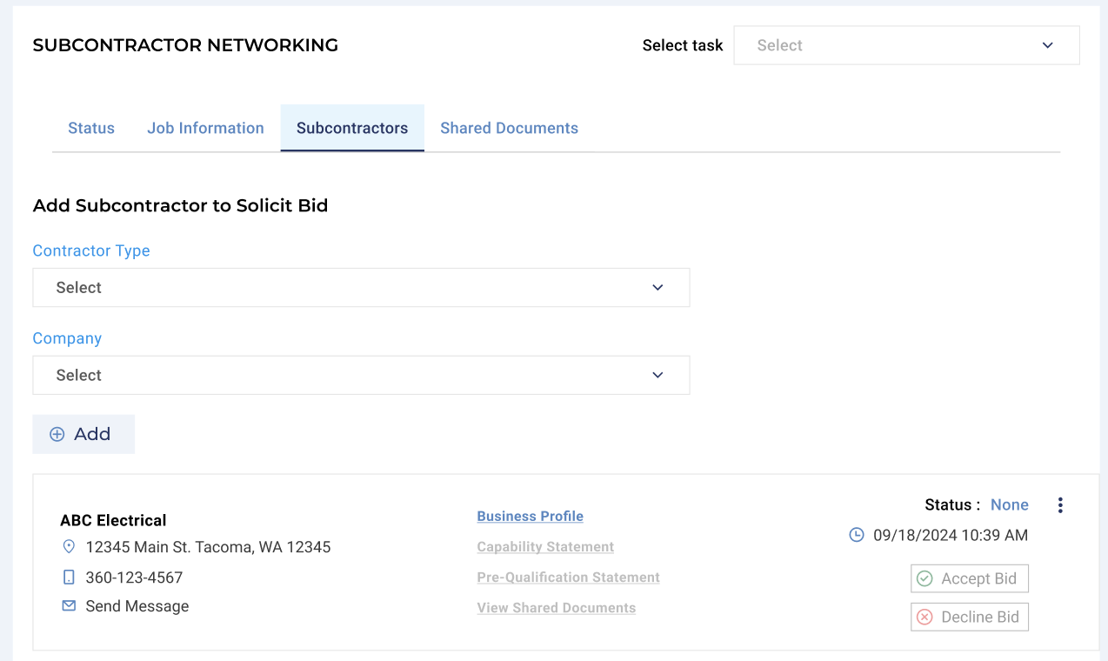Viewport: 1108px width, 661px height.
Task: Open the Capability Statement link
Action: click(x=545, y=547)
